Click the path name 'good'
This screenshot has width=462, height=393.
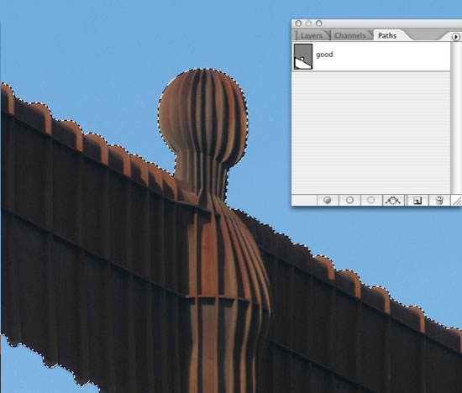324,55
